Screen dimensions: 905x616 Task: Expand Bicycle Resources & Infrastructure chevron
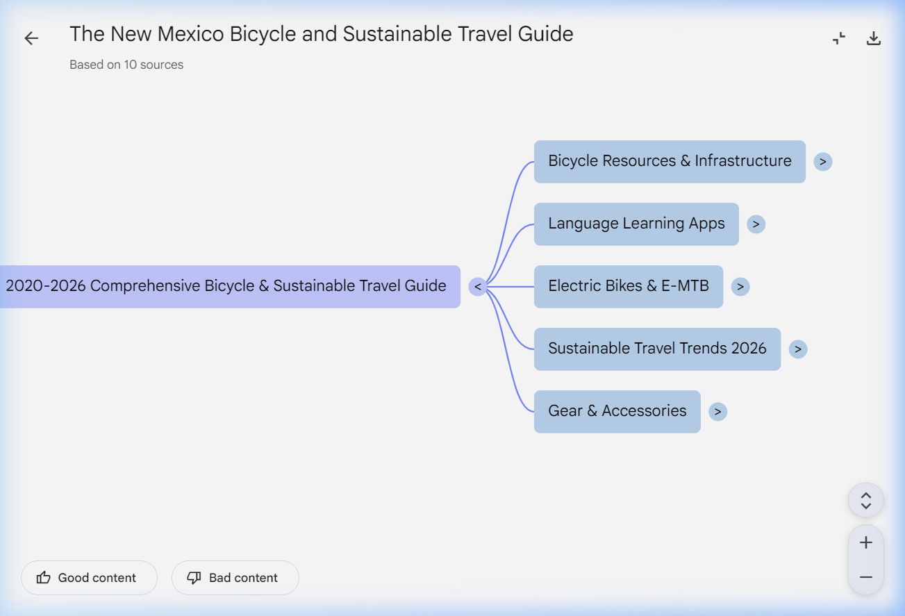point(822,162)
